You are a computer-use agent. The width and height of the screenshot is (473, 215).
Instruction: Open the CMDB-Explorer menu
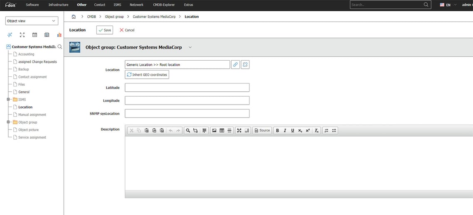164,5
